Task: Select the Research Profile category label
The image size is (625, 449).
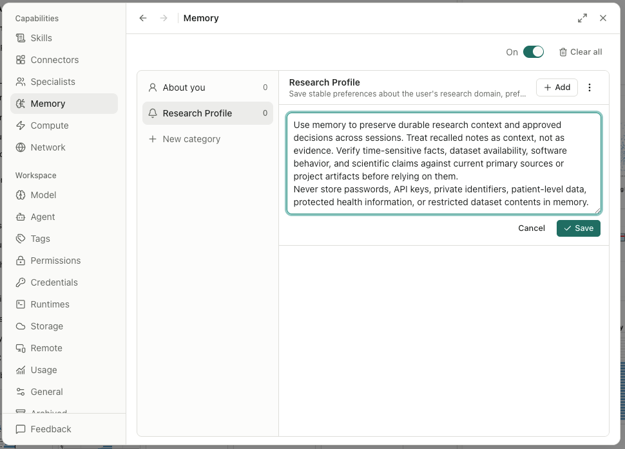Action: pyautogui.click(x=197, y=113)
